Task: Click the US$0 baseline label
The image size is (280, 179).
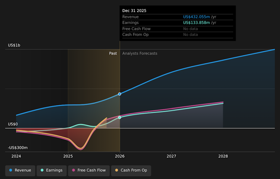Action: pyautogui.click(x=13, y=124)
